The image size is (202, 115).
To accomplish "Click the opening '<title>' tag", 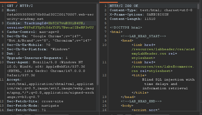I will 139,75.
